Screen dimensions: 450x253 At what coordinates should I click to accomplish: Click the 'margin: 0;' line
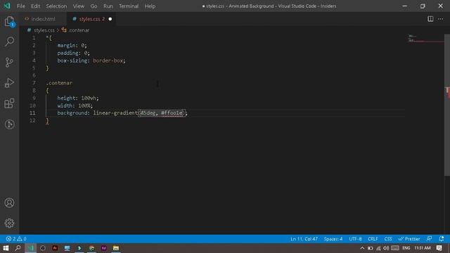click(72, 45)
